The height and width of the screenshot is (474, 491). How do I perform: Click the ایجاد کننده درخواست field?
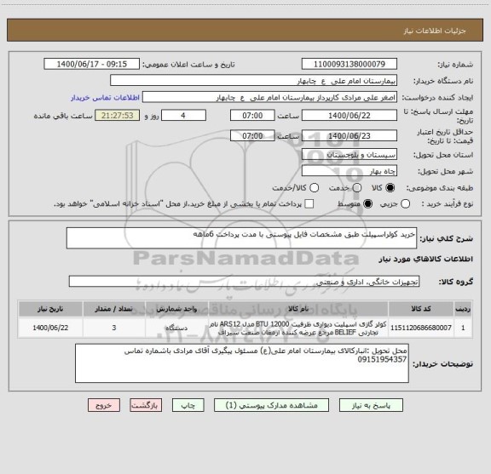269,97
